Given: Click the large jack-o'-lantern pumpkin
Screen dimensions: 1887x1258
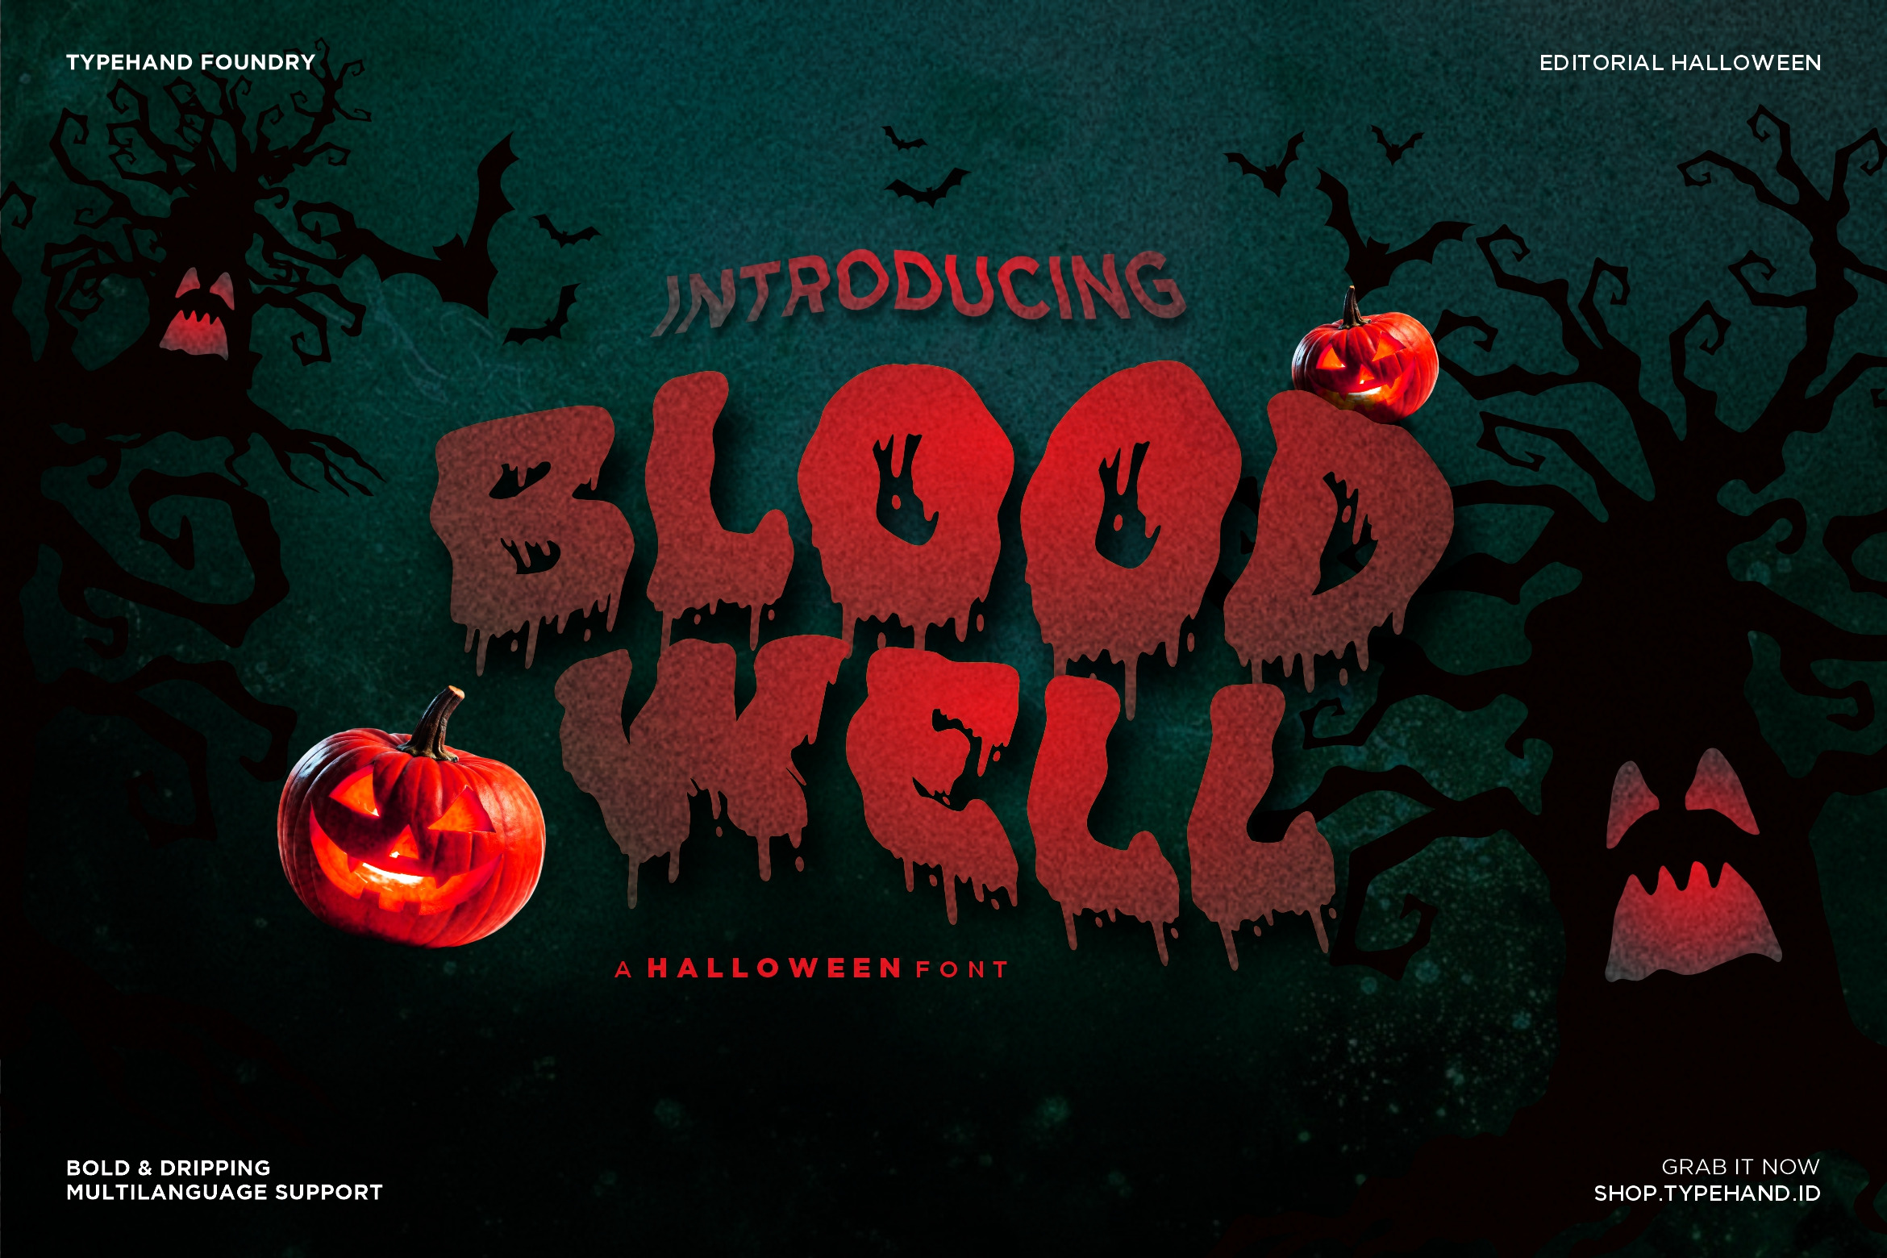Looking at the screenshot, I should point(411,819).
